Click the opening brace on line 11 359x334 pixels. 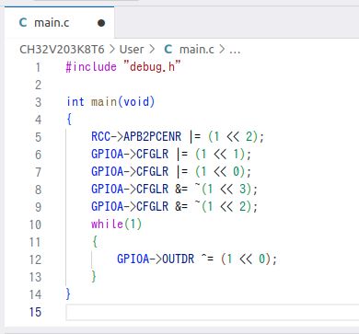95,242
